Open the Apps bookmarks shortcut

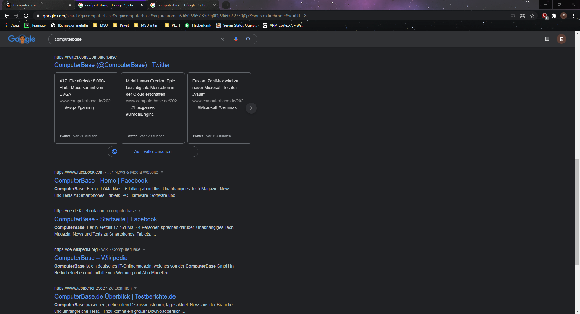click(x=12, y=25)
